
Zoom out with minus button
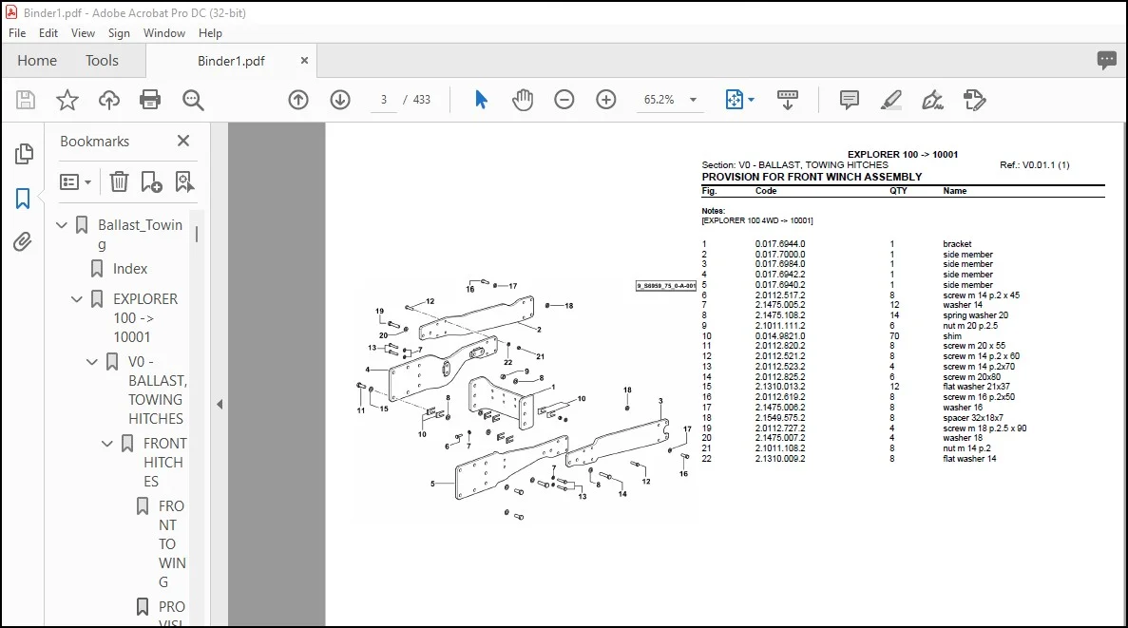coord(564,100)
